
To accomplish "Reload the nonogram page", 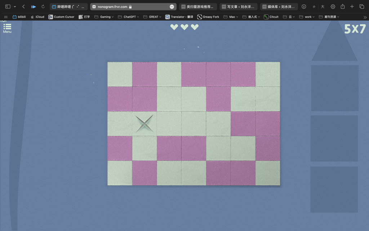I will pyautogui.click(x=43, y=6).
